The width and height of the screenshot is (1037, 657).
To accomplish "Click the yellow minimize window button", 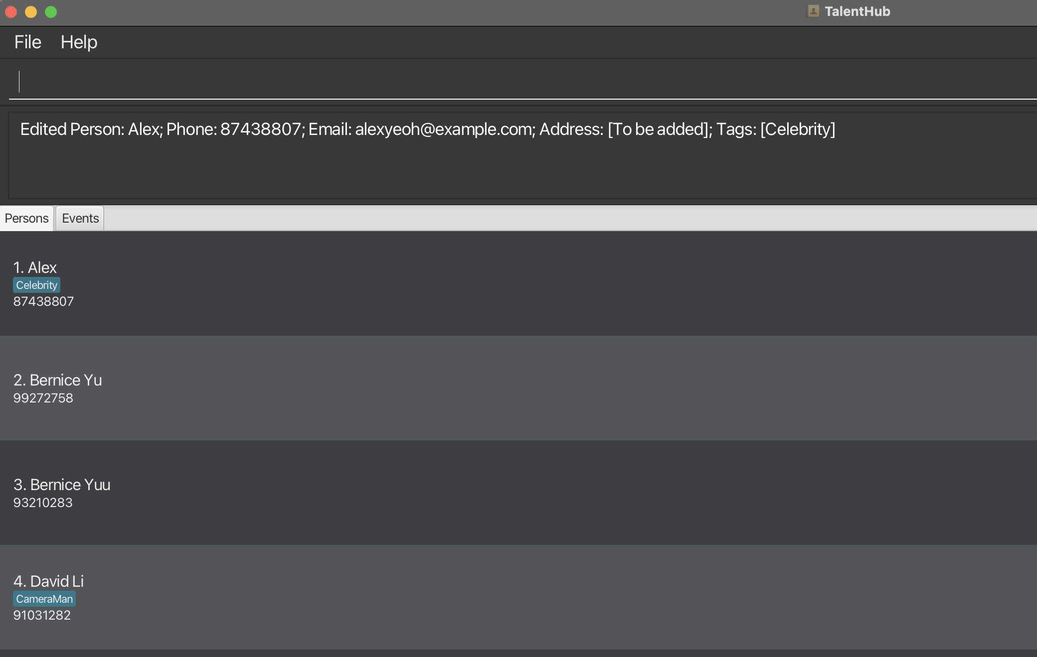I will point(31,12).
